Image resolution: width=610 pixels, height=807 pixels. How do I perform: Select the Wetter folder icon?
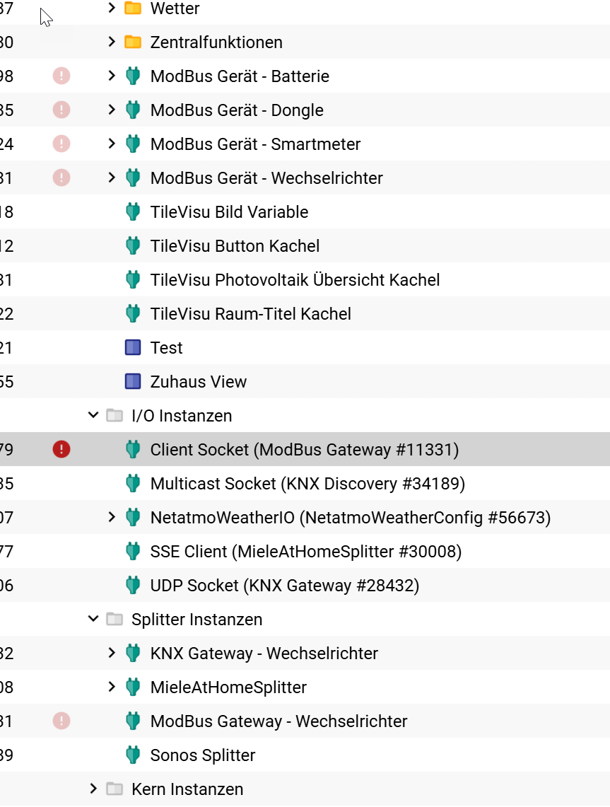coord(133,8)
